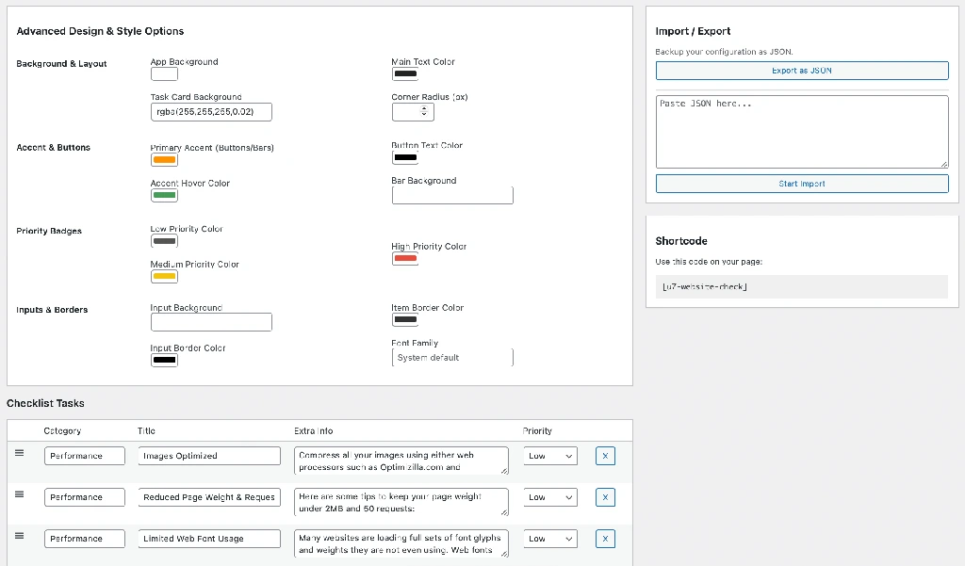
Task: Delete the Images Optimized task row
Action: tap(605, 456)
